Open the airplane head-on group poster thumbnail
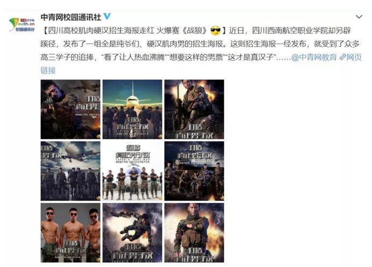Viewport: 372px width, 267px height. pos(132,109)
